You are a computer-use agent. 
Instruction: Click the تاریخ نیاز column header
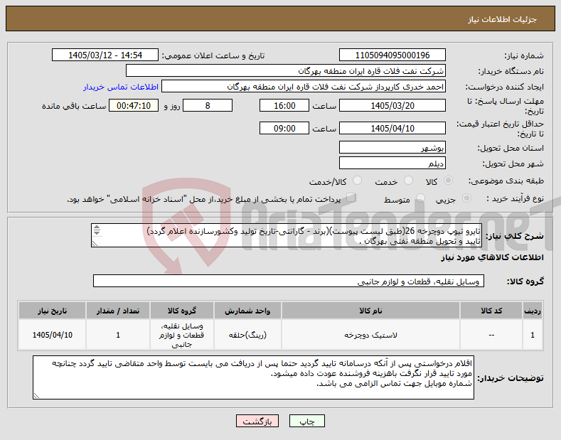coord(52,311)
